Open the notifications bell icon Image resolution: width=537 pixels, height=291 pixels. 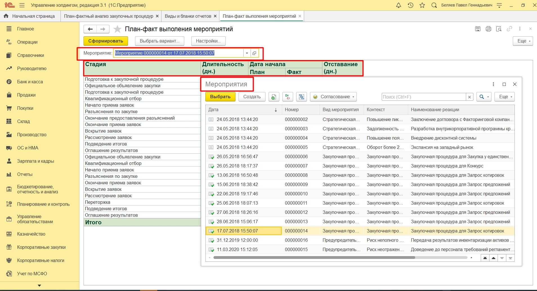tap(398, 5)
